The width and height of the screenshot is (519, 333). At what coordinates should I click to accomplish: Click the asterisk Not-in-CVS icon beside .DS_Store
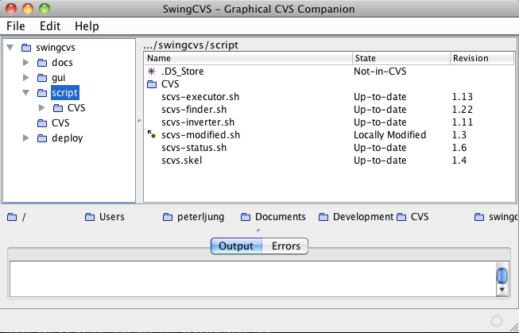tap(151, 72)
